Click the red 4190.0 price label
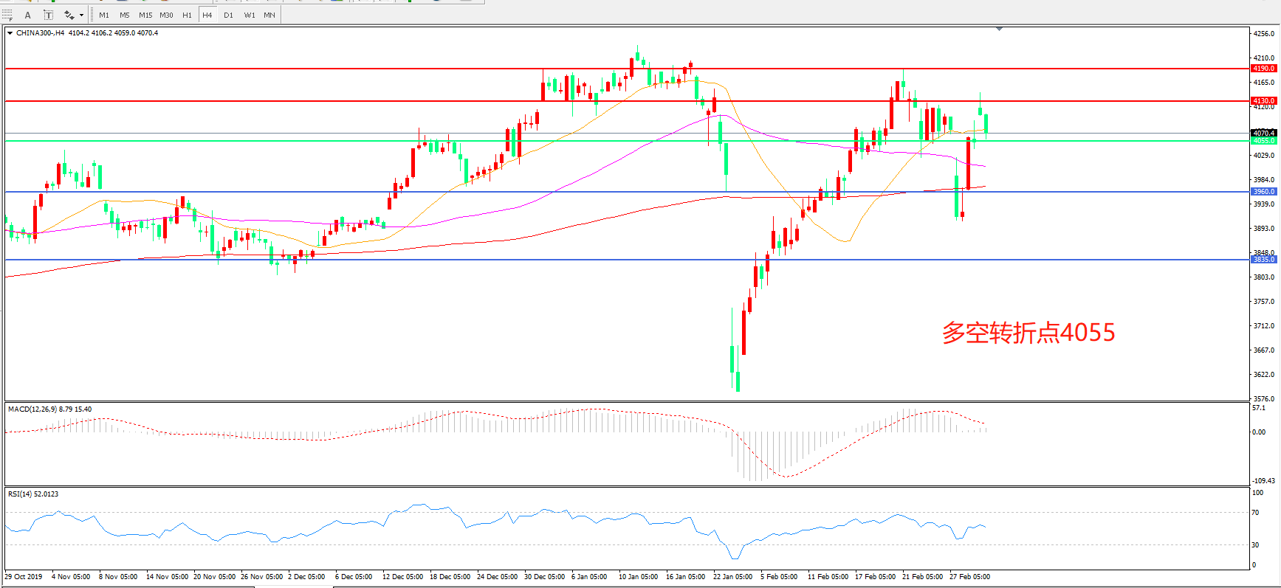Image resolution: width=1281 pixels, height=588 pixels. pyautogui.click(x=1263, y=69)
